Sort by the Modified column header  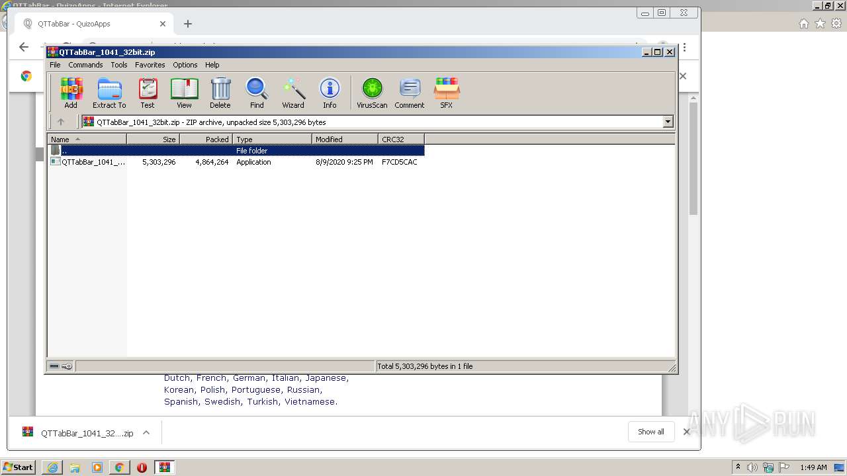tap(345, 139)
